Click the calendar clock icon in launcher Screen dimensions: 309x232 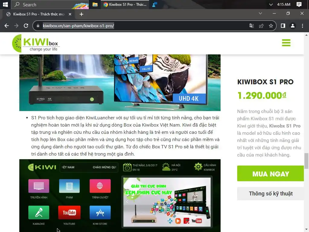pos(127,167)
